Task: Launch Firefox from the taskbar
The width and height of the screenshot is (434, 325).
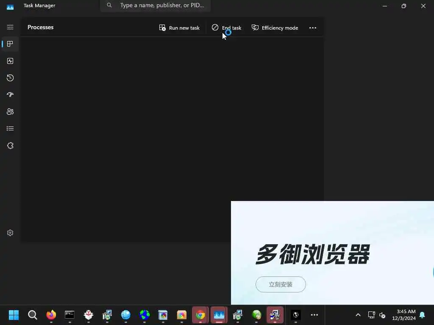Action: point(51,315)
